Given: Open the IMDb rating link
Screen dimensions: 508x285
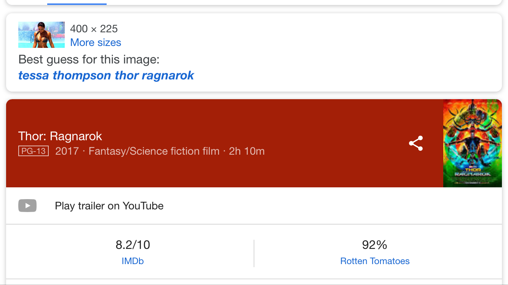Looking at the screenshot, I should coord(133,261).
